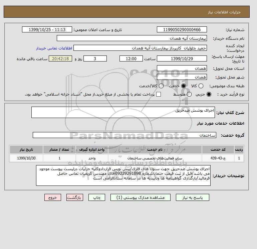
Task: Click the توضیحات خریدار text area
Action: 123,175
